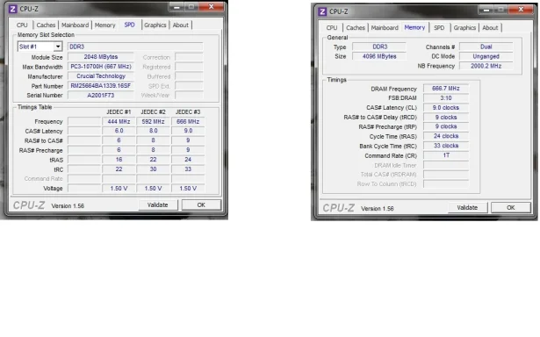Select Mainboard tab in right Memory window
540x337 pixels.
(x=385, y=28)
